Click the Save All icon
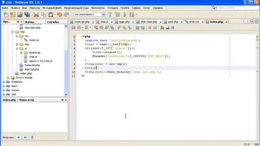 (x=27, y=15)
